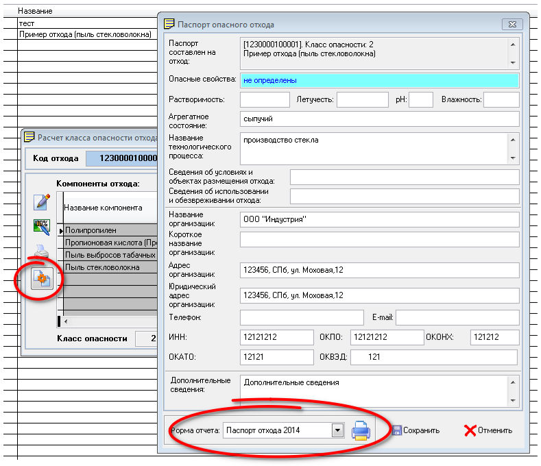This screenshot has width=541, height=466.
Task: Click the E-mail text field
Action: click(457, 317)
